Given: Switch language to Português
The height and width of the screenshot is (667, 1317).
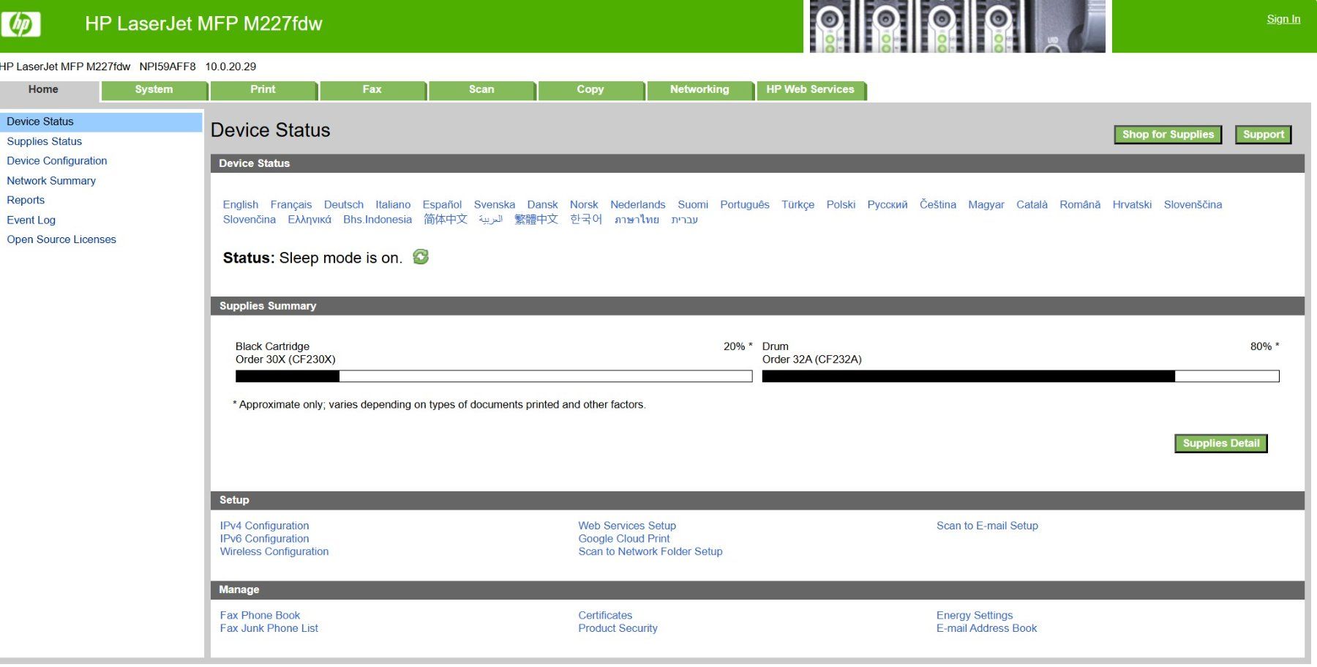Looking at the screenshot, I should tap(745, 205).
